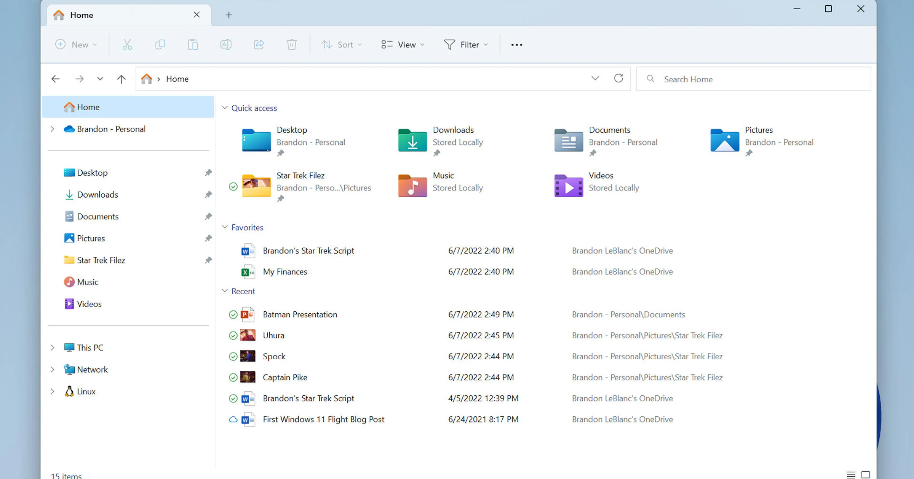
Task: Open the Videos folder tile in Quick access
Action: [x=597, y=186]
